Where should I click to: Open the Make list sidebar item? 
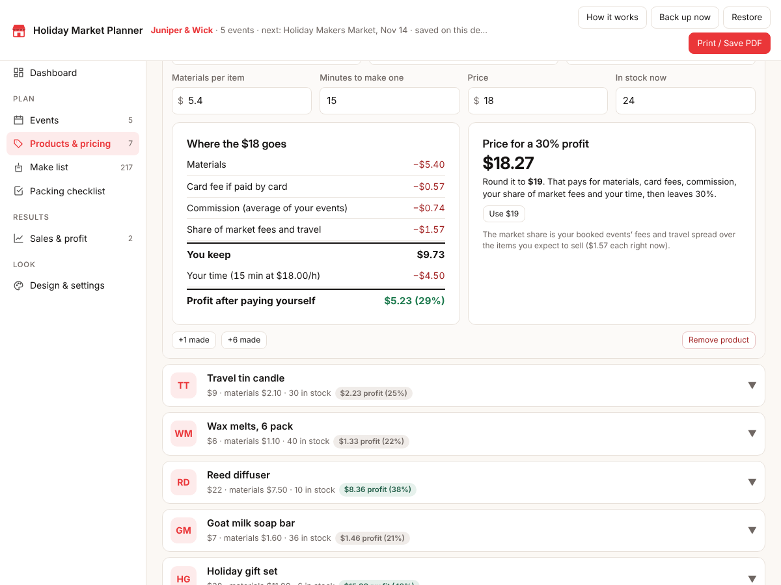(x=73, y=167)
